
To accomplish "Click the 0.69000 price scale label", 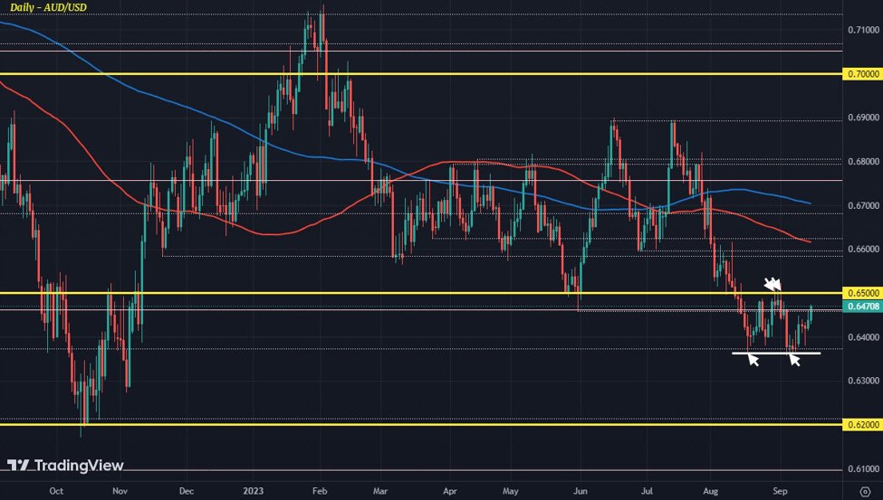I will point(862,118).
